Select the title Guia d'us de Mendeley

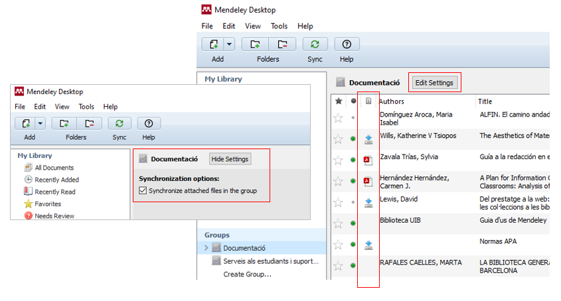pyautogui.click(x=513, y=220)
